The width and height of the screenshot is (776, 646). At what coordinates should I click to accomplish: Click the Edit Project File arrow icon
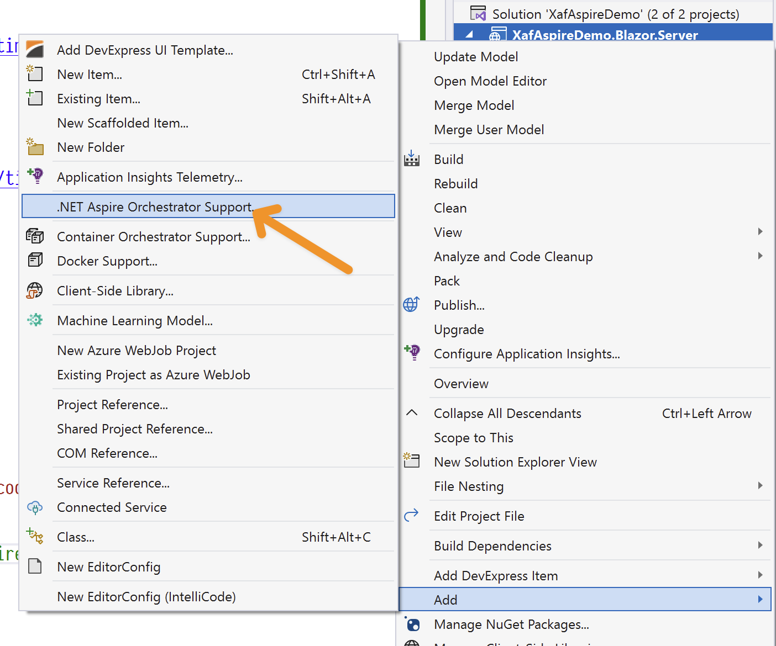point(412,516)
